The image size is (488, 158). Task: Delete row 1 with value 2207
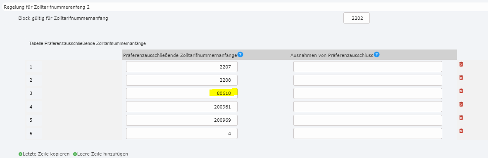(461, 64)
